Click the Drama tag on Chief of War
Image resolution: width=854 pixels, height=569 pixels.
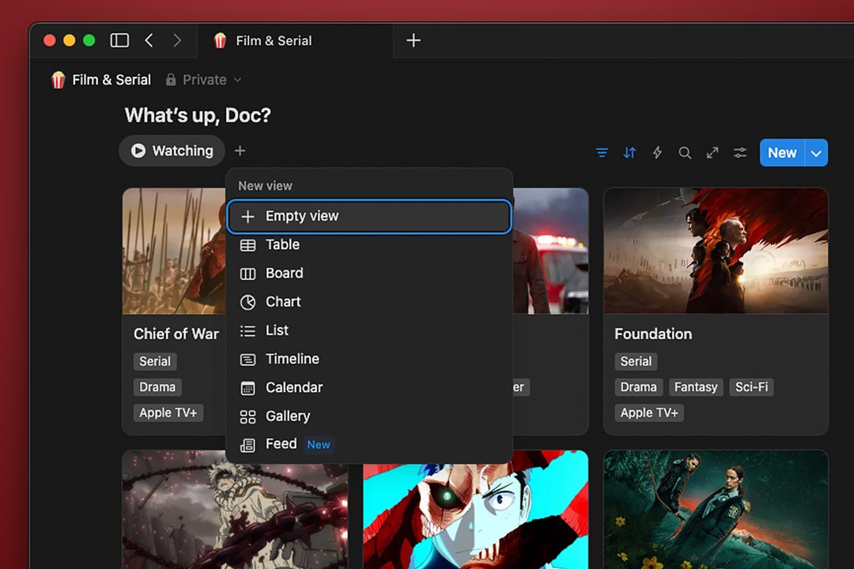(x=157, y=387)
